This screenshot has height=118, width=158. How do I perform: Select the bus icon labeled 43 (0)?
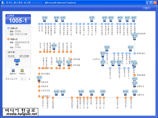tap(63, 94)
